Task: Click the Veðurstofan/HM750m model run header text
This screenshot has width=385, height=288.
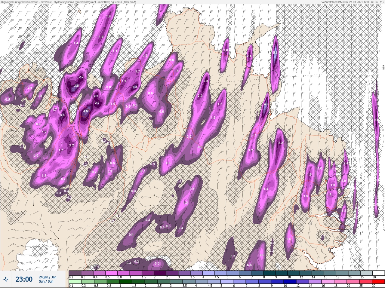Action: [x=353, y=2]
